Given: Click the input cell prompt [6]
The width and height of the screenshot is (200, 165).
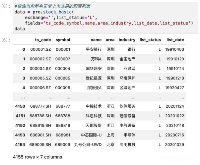Looking at the screenshot, I should point(6,6).
